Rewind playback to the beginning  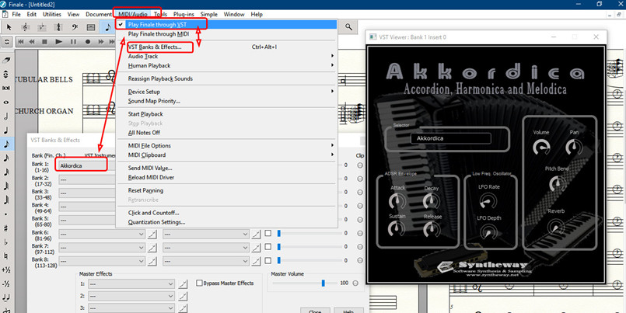pos(20,41)
